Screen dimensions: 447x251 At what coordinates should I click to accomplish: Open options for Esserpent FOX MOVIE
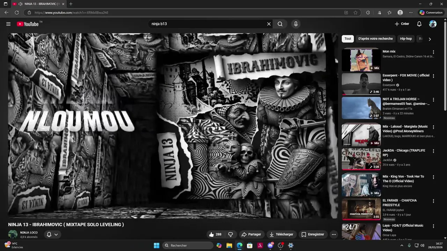click(433, 76)
